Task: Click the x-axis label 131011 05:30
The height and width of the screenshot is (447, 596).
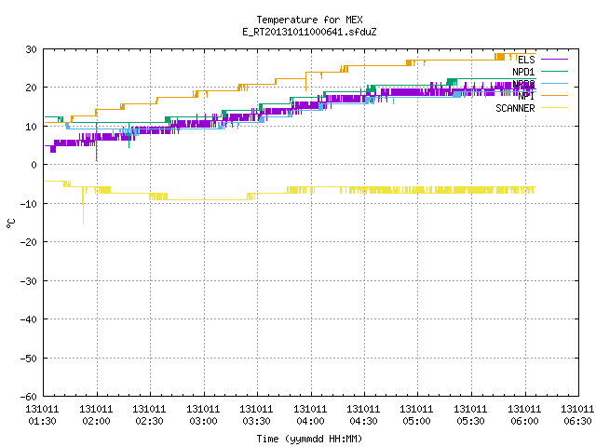Action: tap(471, 415)
